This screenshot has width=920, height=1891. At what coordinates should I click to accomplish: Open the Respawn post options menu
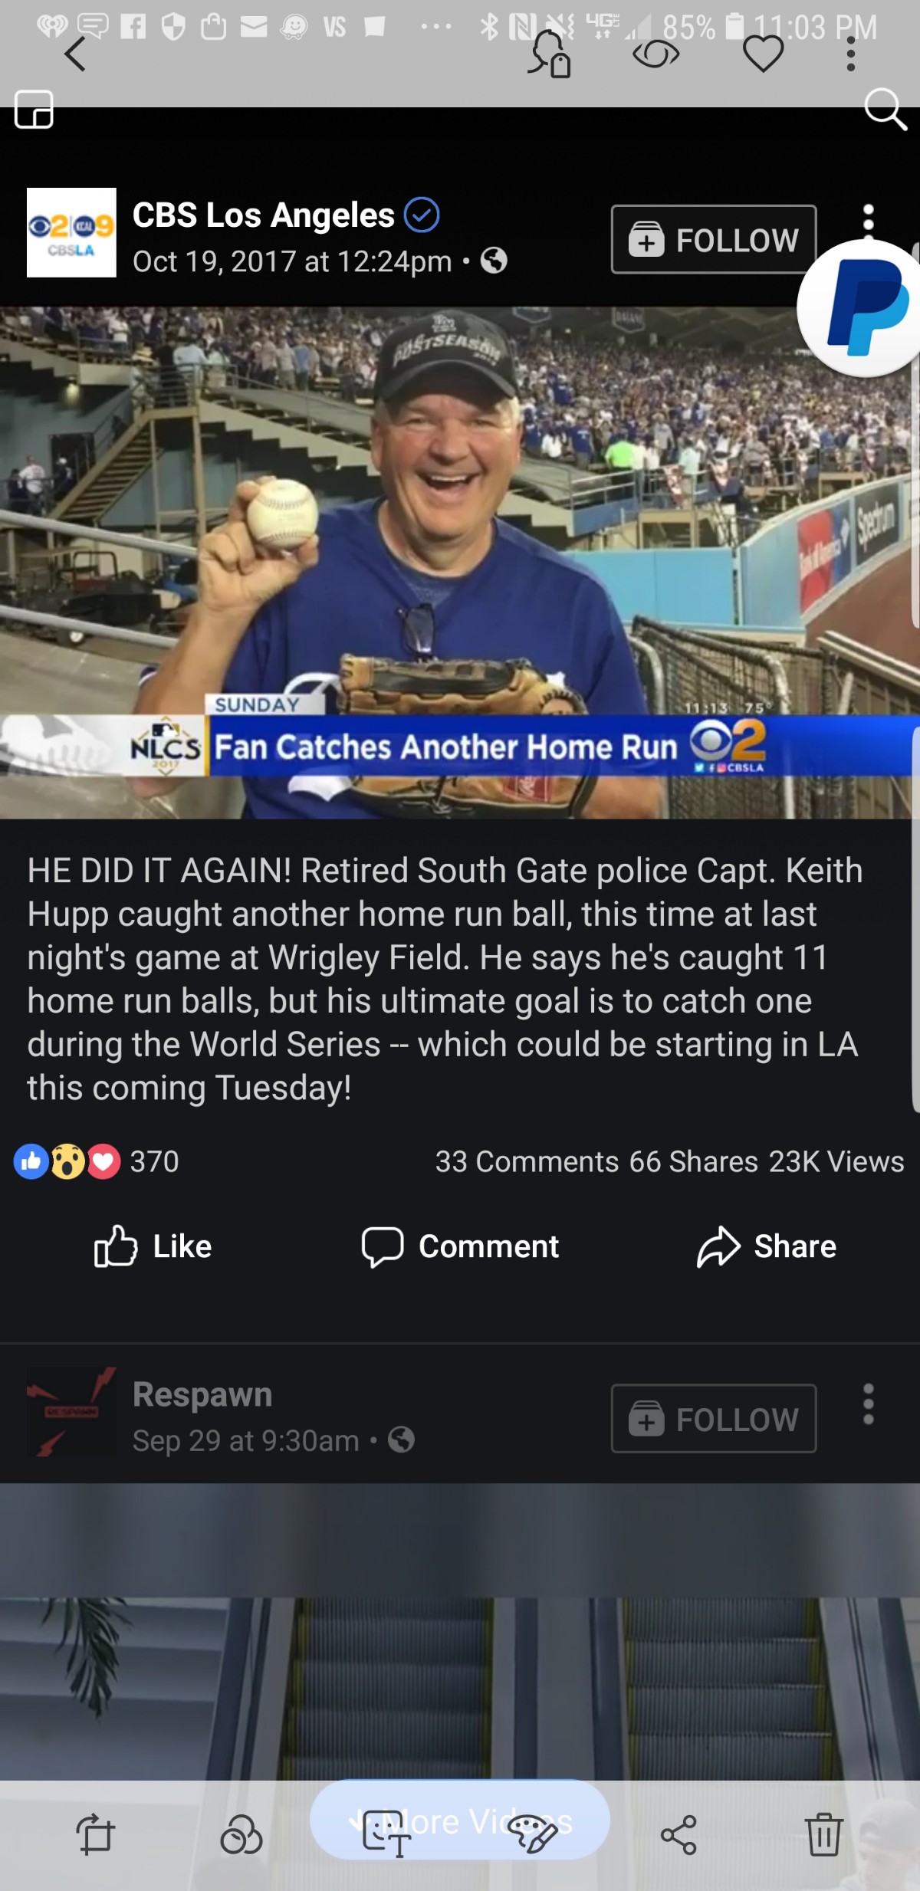pyautogui.click(x=868, y=1404)
